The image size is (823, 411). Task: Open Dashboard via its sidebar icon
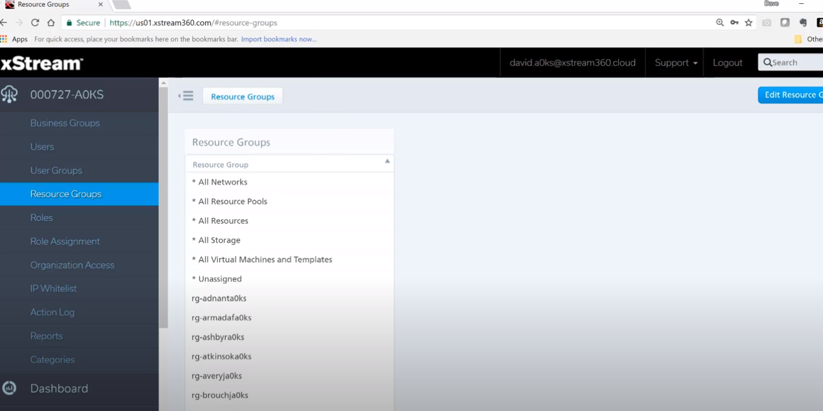(9, 388)
